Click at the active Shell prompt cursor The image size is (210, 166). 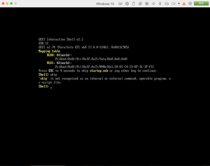click(x=51, y=87)
